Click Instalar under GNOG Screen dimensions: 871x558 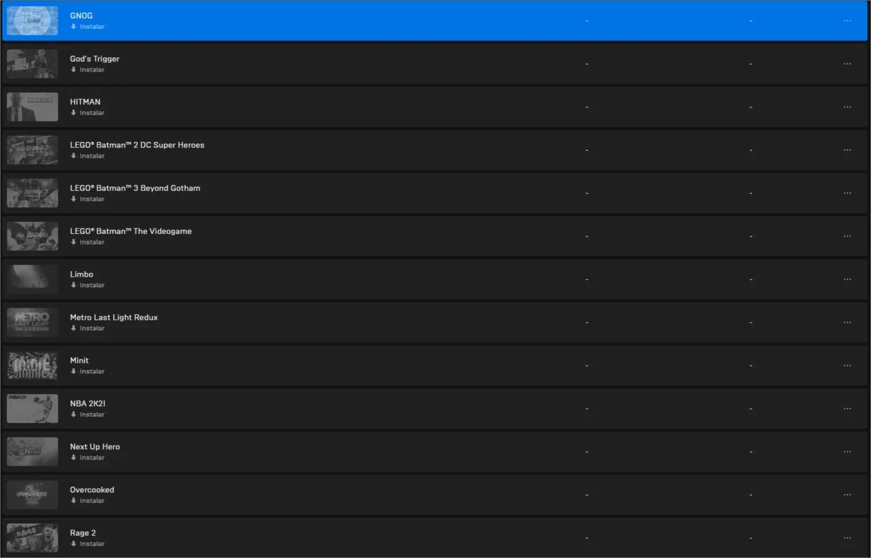pos(88,27)
